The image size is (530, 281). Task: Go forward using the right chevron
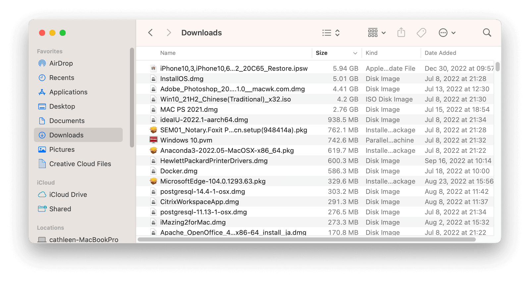click(x=169, y=32)
